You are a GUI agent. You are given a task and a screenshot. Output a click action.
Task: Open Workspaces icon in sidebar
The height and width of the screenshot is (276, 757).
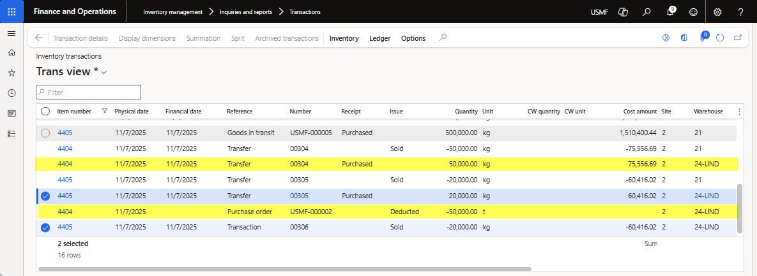pos(11,113)
